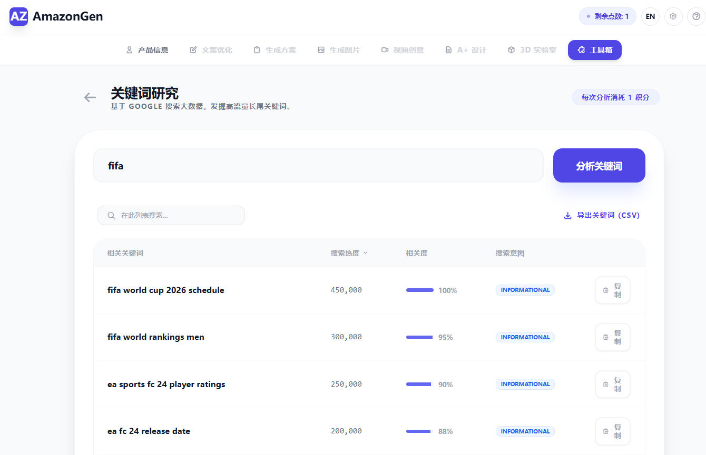Sort by 搜索热度 column arrow
The height and width of the screenshot is (455, 706).
365,253
